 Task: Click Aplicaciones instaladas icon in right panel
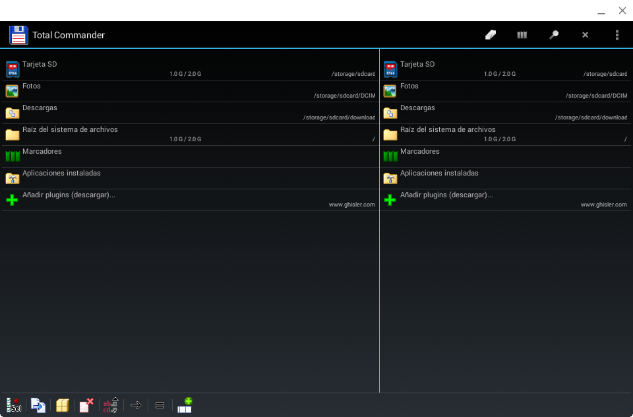point(390,178)
